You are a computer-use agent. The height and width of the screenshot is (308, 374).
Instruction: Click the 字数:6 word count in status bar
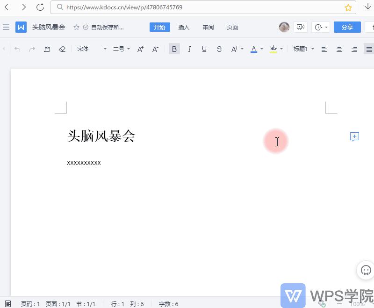(x=168, y=304)
